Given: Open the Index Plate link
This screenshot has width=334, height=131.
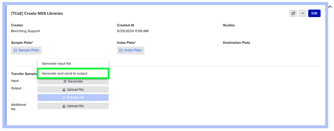Looking at the screenshot, I should click(x=131, y=50).
